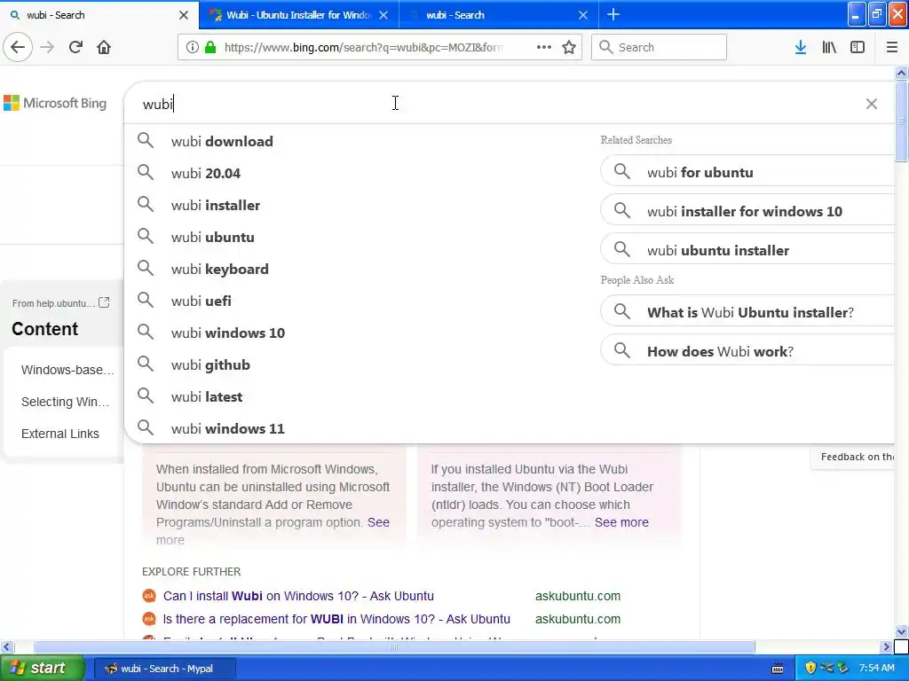Open the Windows Start menu
Image resolution: width=909 pixels, height=681 pixels.
(43, 668)
